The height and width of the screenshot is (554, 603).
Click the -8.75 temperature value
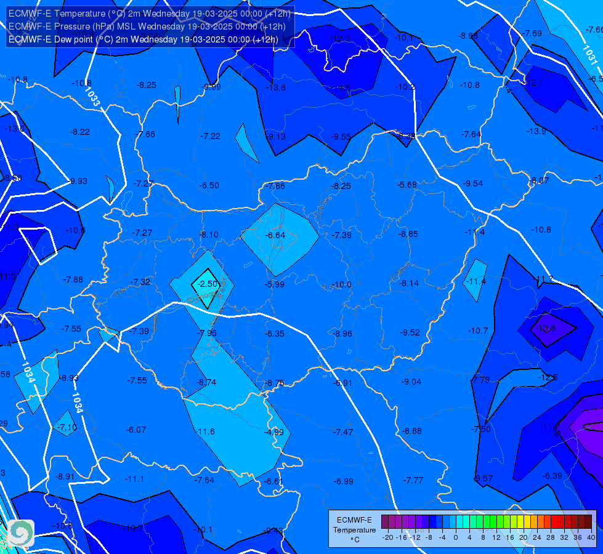pyautogui.click(x=275, y=383)
